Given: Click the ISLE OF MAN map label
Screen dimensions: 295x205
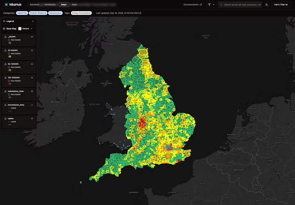Looking at the screenshot, I should point(106,83).
